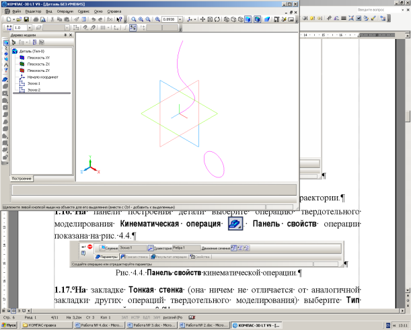
Task: Zoom in with the plus magnifier
Action: tap(141, 19)
